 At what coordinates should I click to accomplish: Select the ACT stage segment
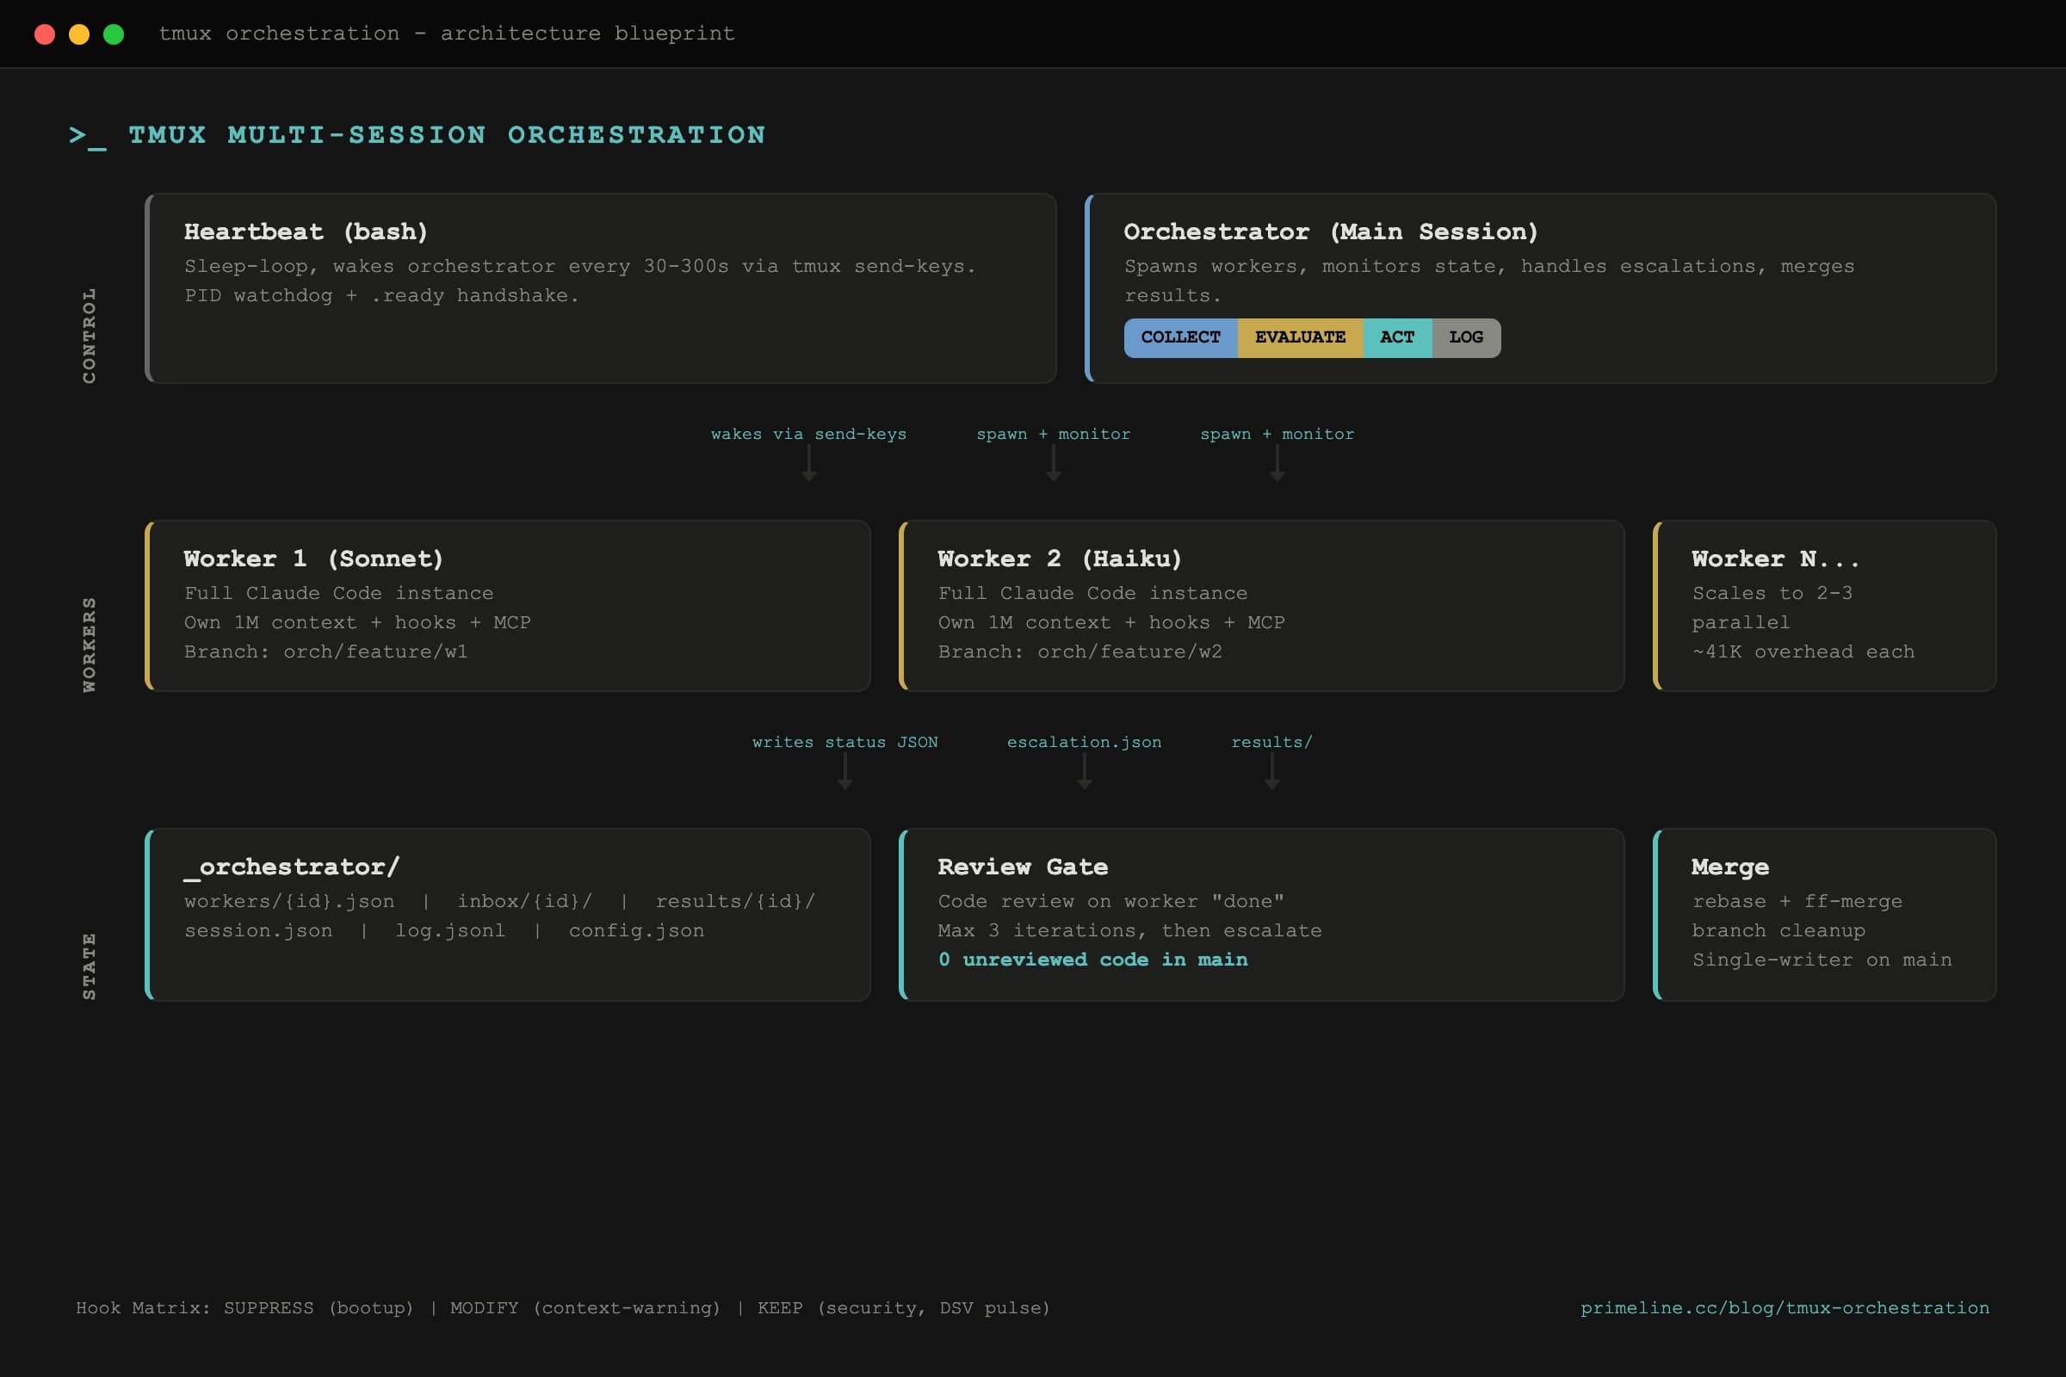point(1396,337)
